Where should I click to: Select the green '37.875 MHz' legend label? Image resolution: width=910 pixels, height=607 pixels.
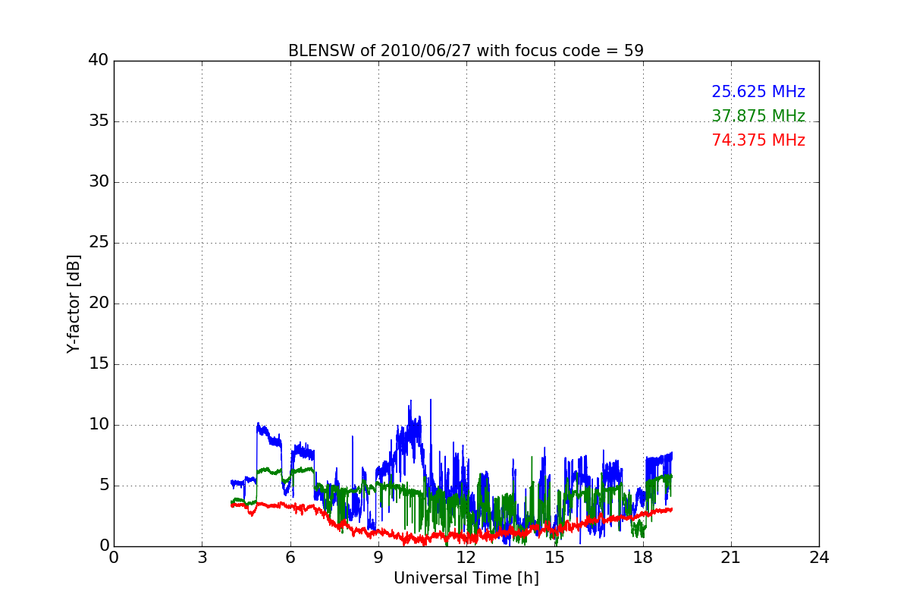click(758, 116)
